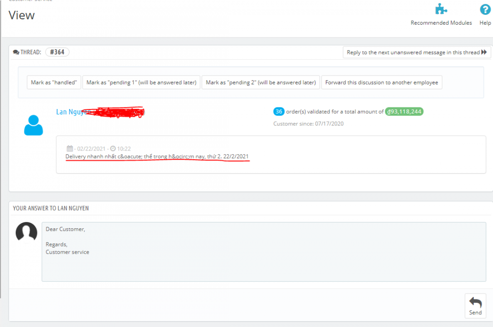Screen dimensions: 493x327
Task: Click the message date 02/22/2021
Action: click(91, 149)
